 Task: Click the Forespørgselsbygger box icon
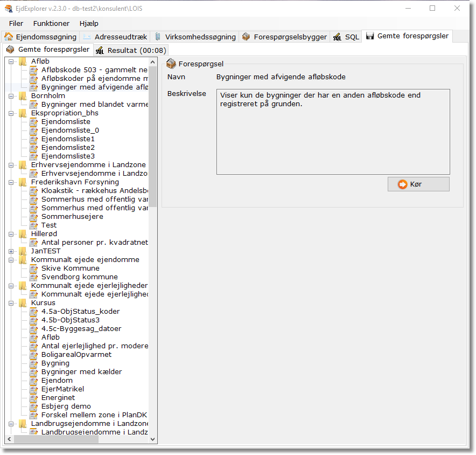tap(246, 37)
